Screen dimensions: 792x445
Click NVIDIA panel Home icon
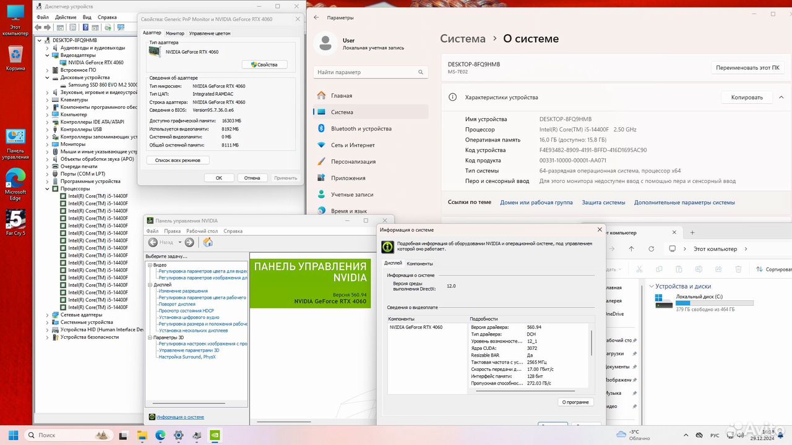pos(208,242)
